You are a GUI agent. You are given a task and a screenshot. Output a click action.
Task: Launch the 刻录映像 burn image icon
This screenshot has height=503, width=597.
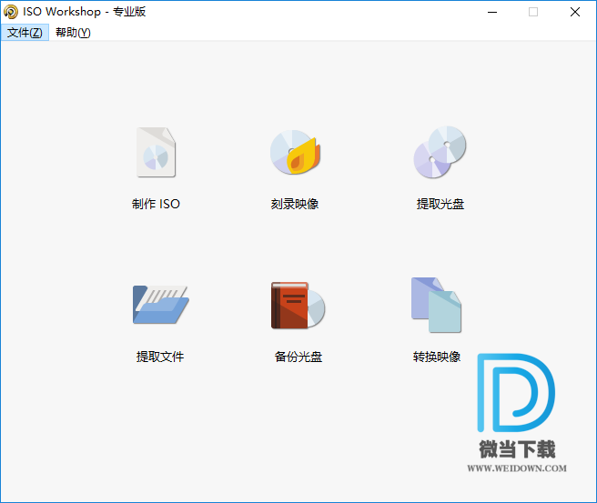pyautogui.click(x=295, y=152)
